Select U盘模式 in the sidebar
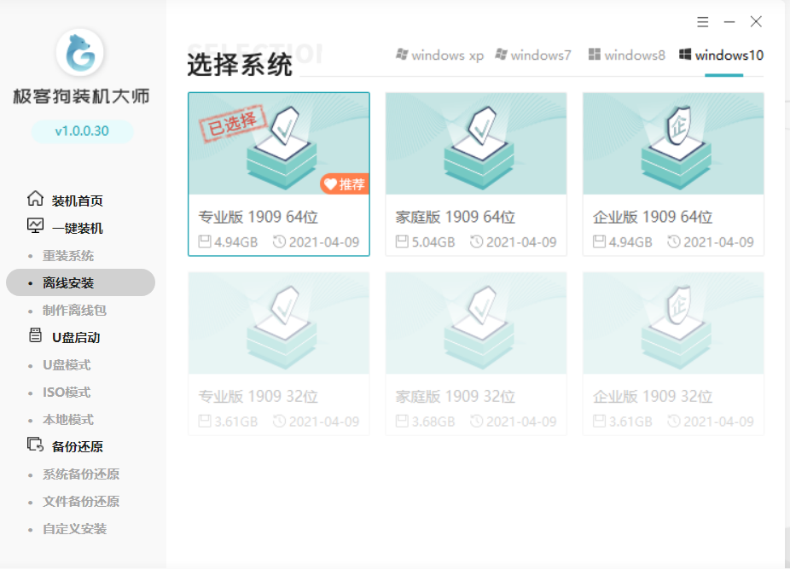This screenshot has width=790, height=570. point(67,365)
